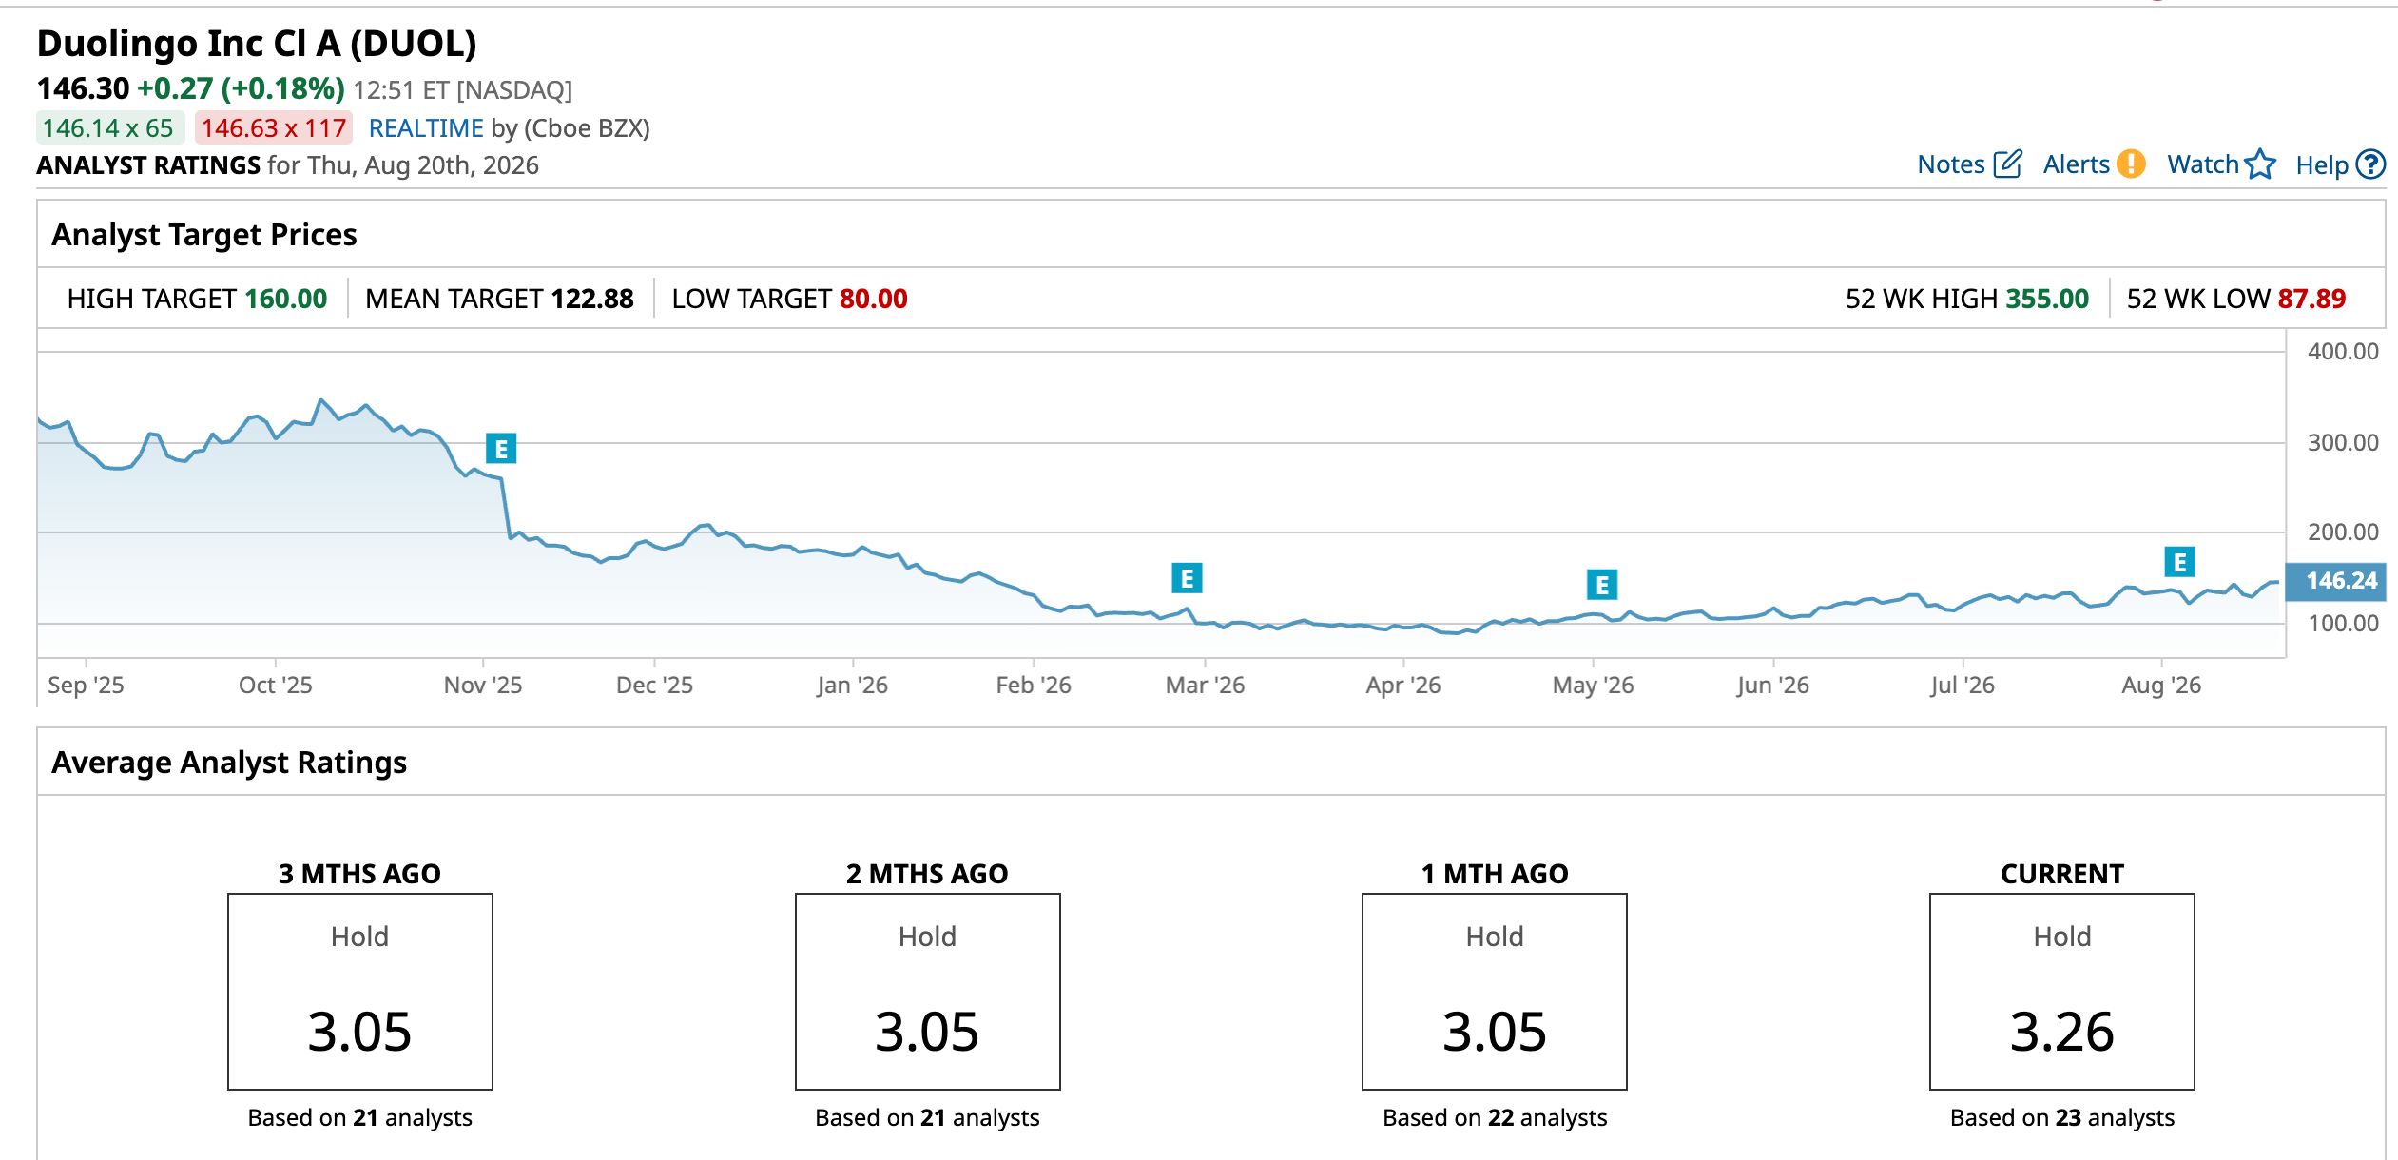The height and width of the screenshot is (1160, 2398).
Task: Click the star icon next to Watch
Action: (x=2260, y=164)
